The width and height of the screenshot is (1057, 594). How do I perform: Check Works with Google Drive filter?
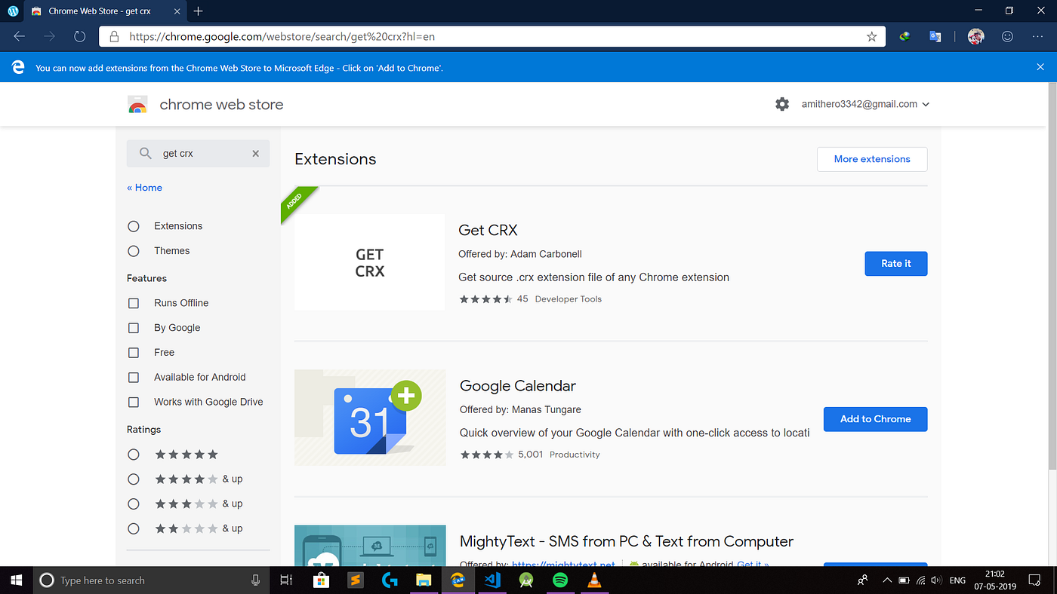coord(134,403)
